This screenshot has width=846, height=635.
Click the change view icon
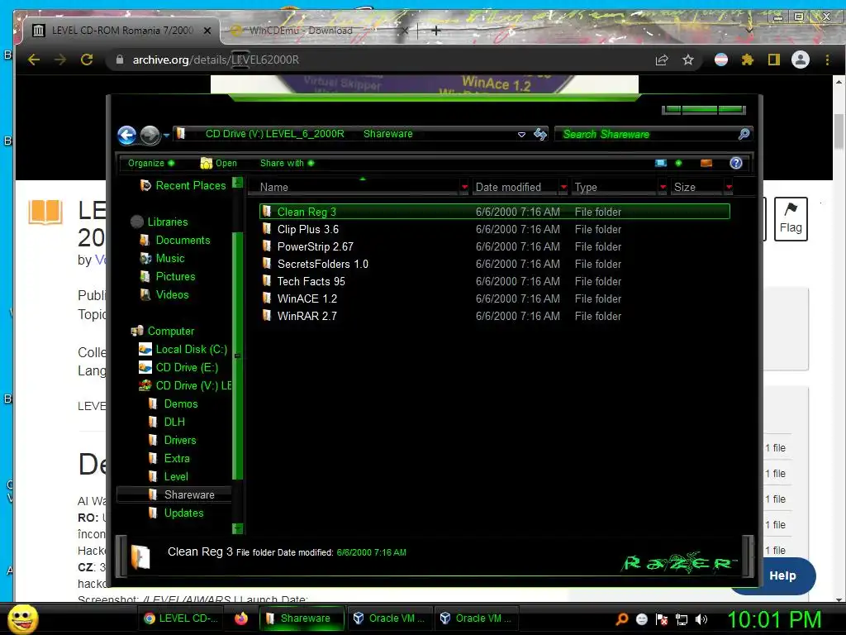click(x=660, y=163)
